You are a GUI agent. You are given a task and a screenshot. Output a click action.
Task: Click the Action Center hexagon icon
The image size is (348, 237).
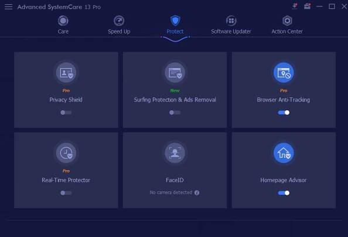[287, 21]
